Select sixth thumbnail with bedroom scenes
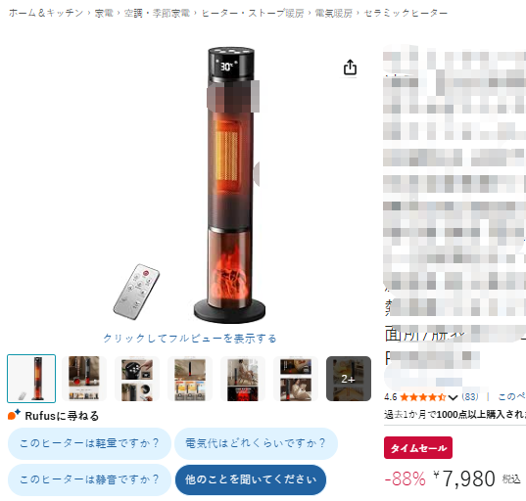 pos(296,379)
